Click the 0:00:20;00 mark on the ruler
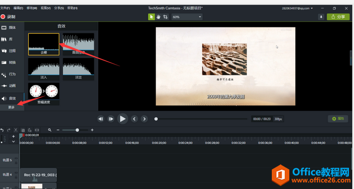The height and width of the screenshot is (189, 354). click(x=159, y=143)
